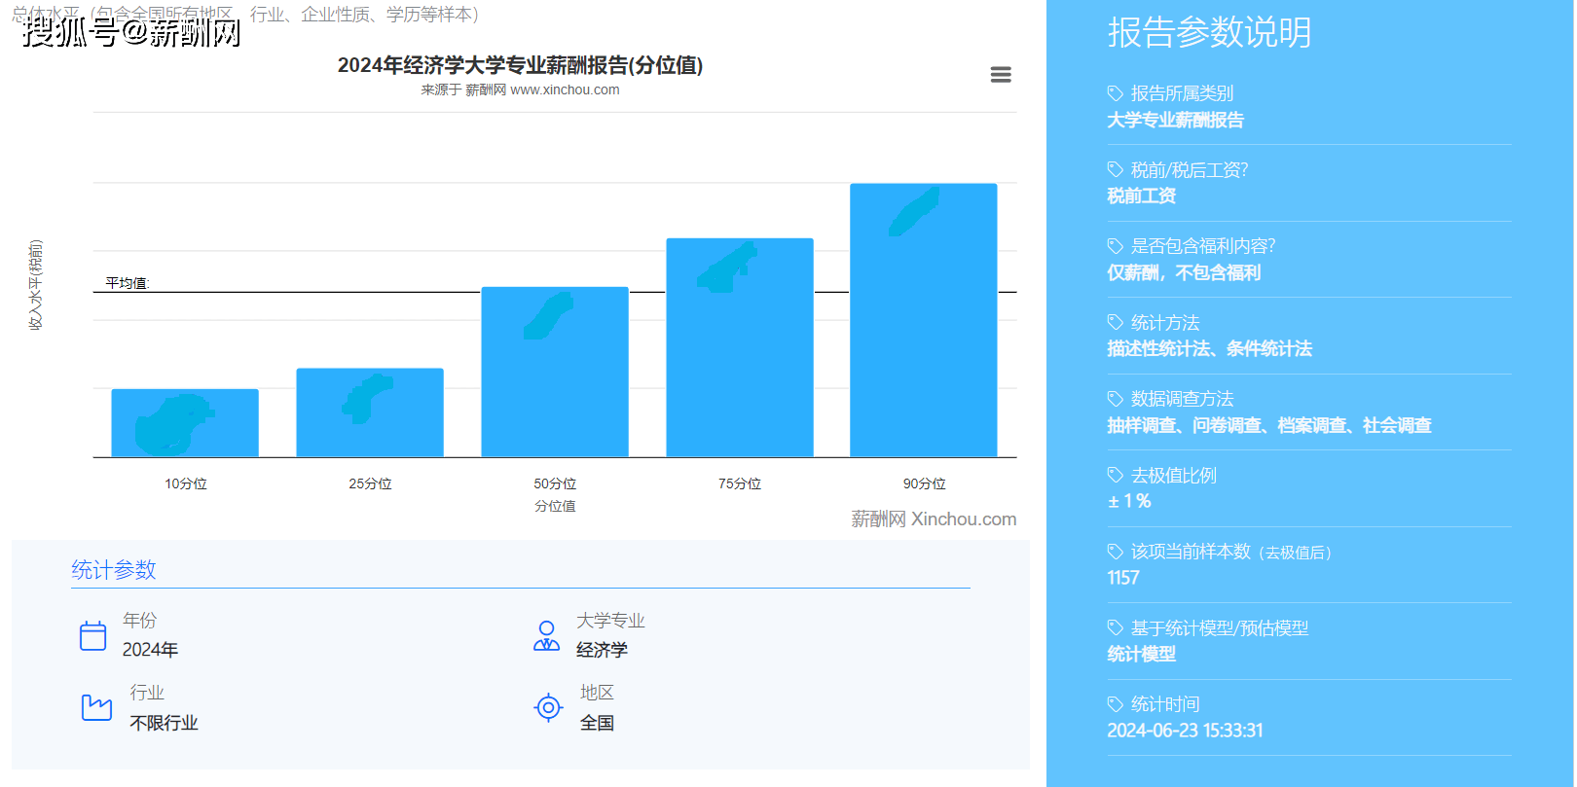The width and height of the screenshot is (1577, 787).
Task: Select the 10分位 bar in the chart
Action: 185,423
